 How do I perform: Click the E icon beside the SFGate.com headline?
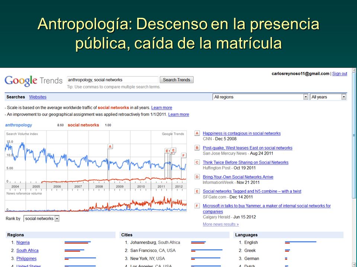tap(197, 191)
